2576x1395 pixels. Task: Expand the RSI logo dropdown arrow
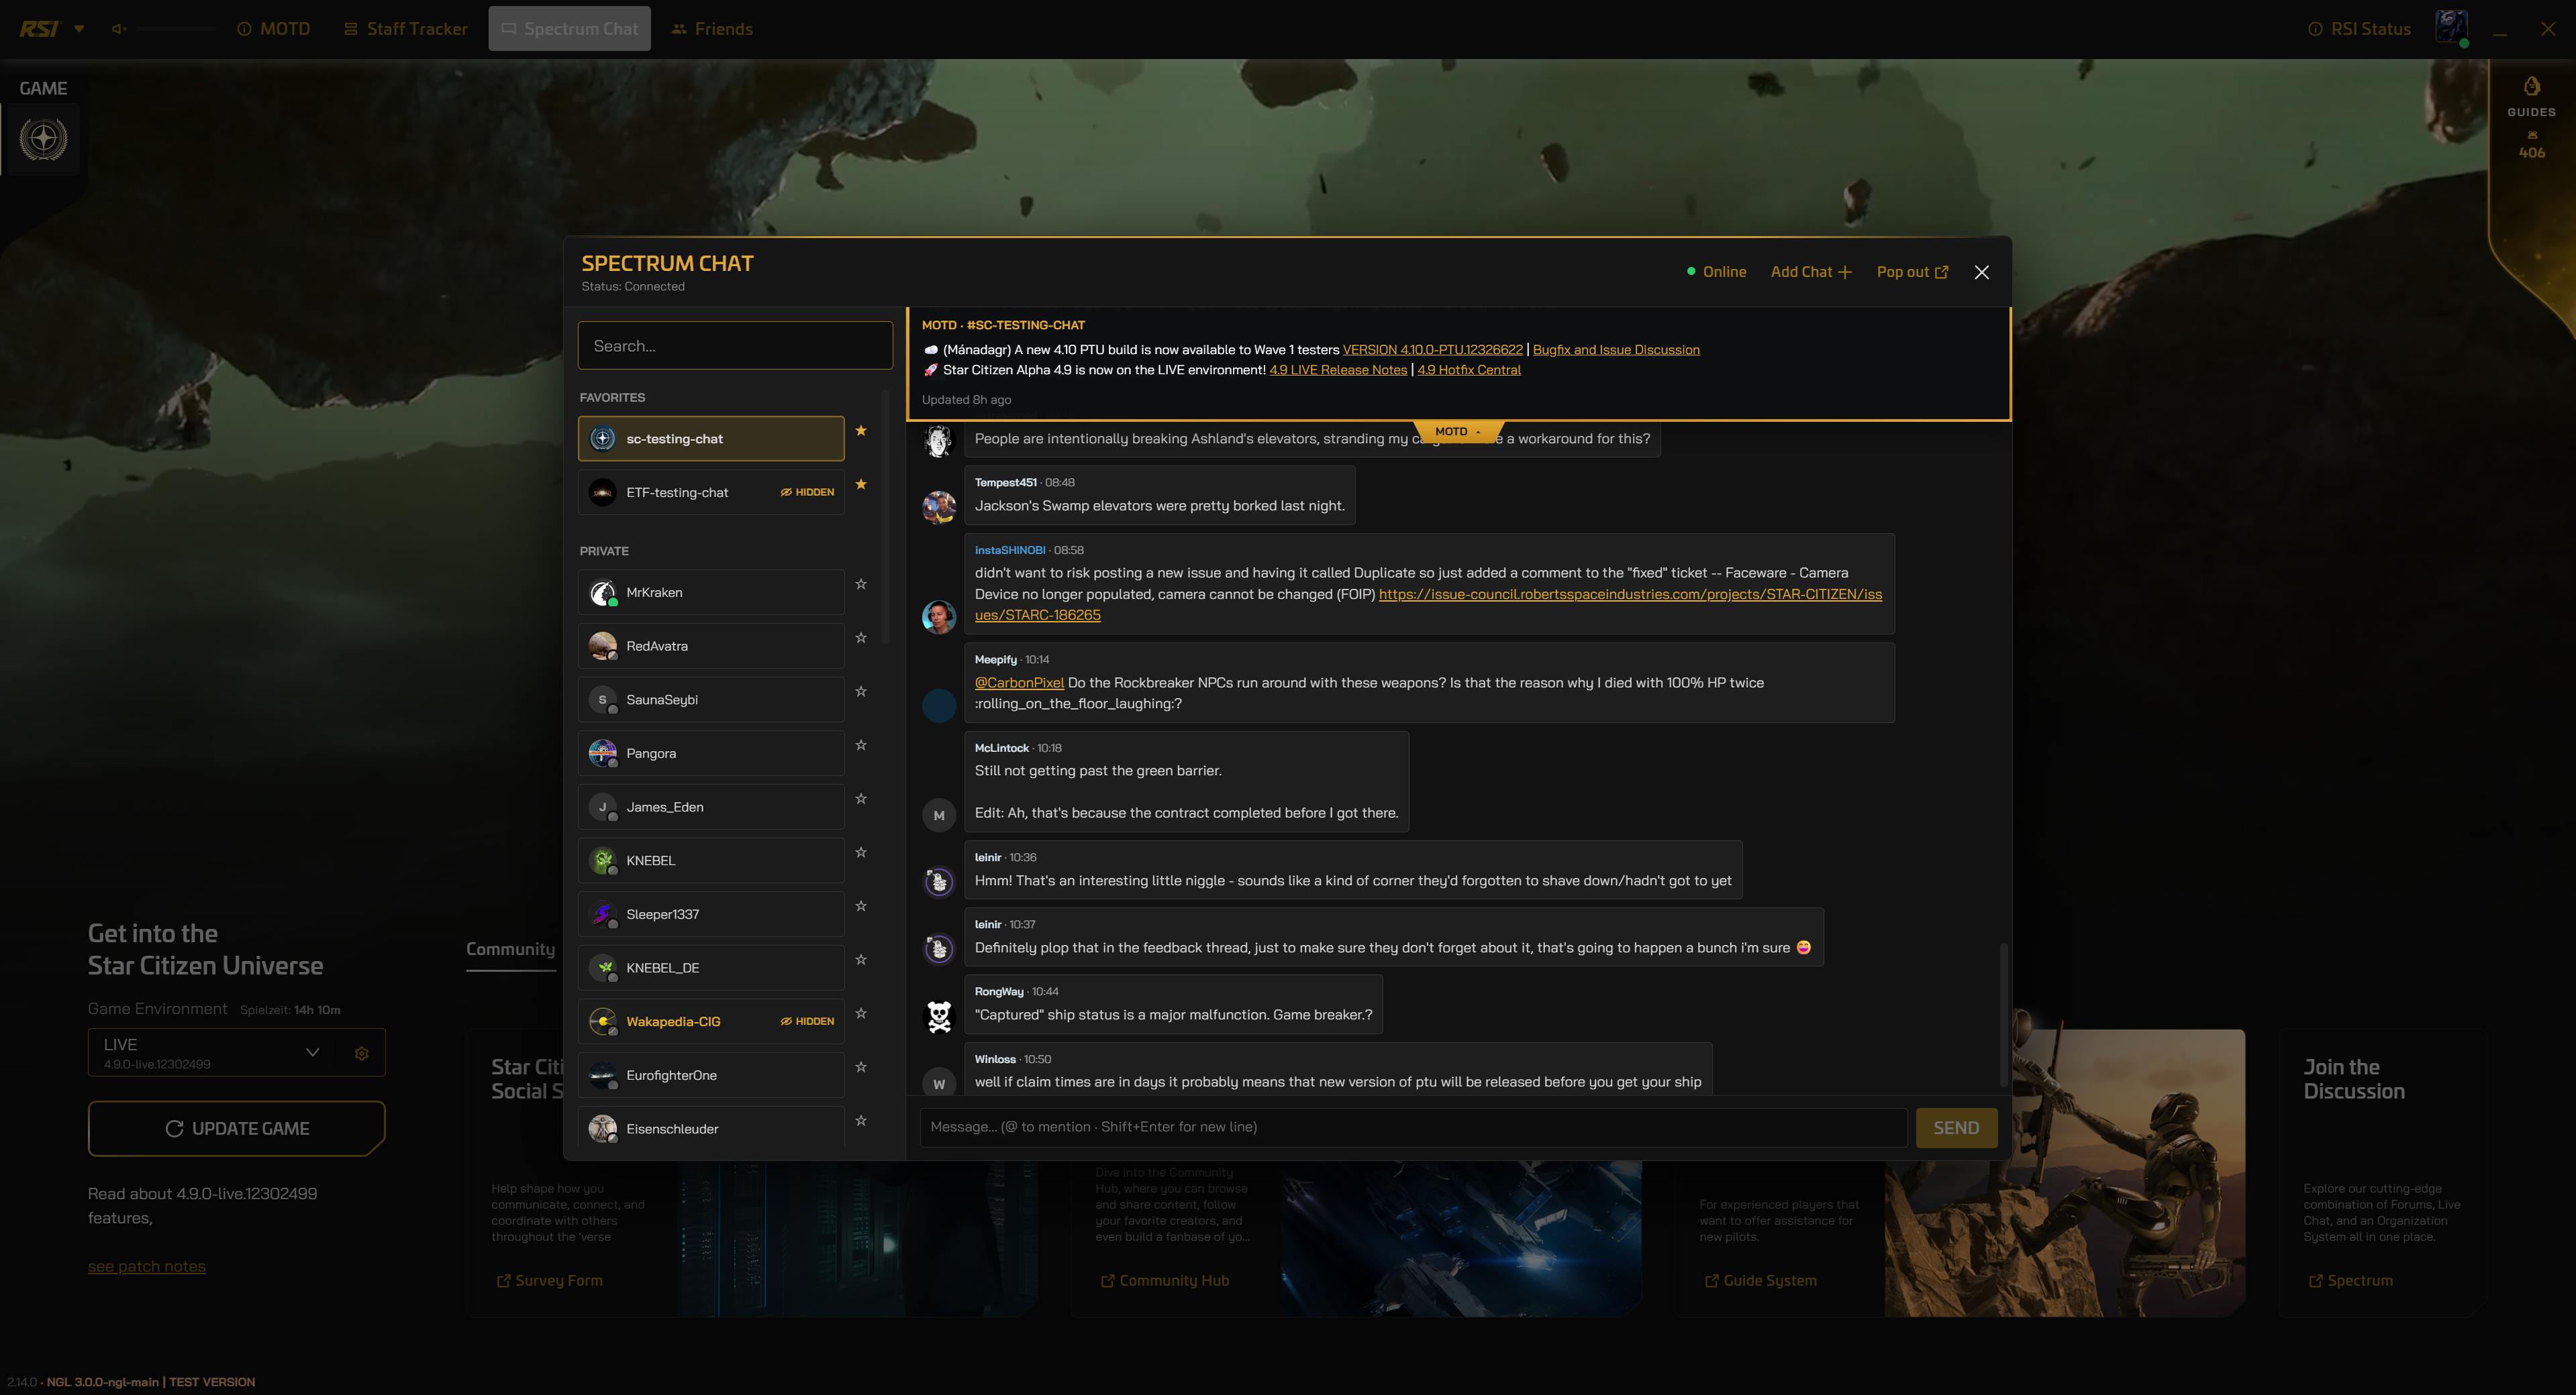[x=79, y=29]
